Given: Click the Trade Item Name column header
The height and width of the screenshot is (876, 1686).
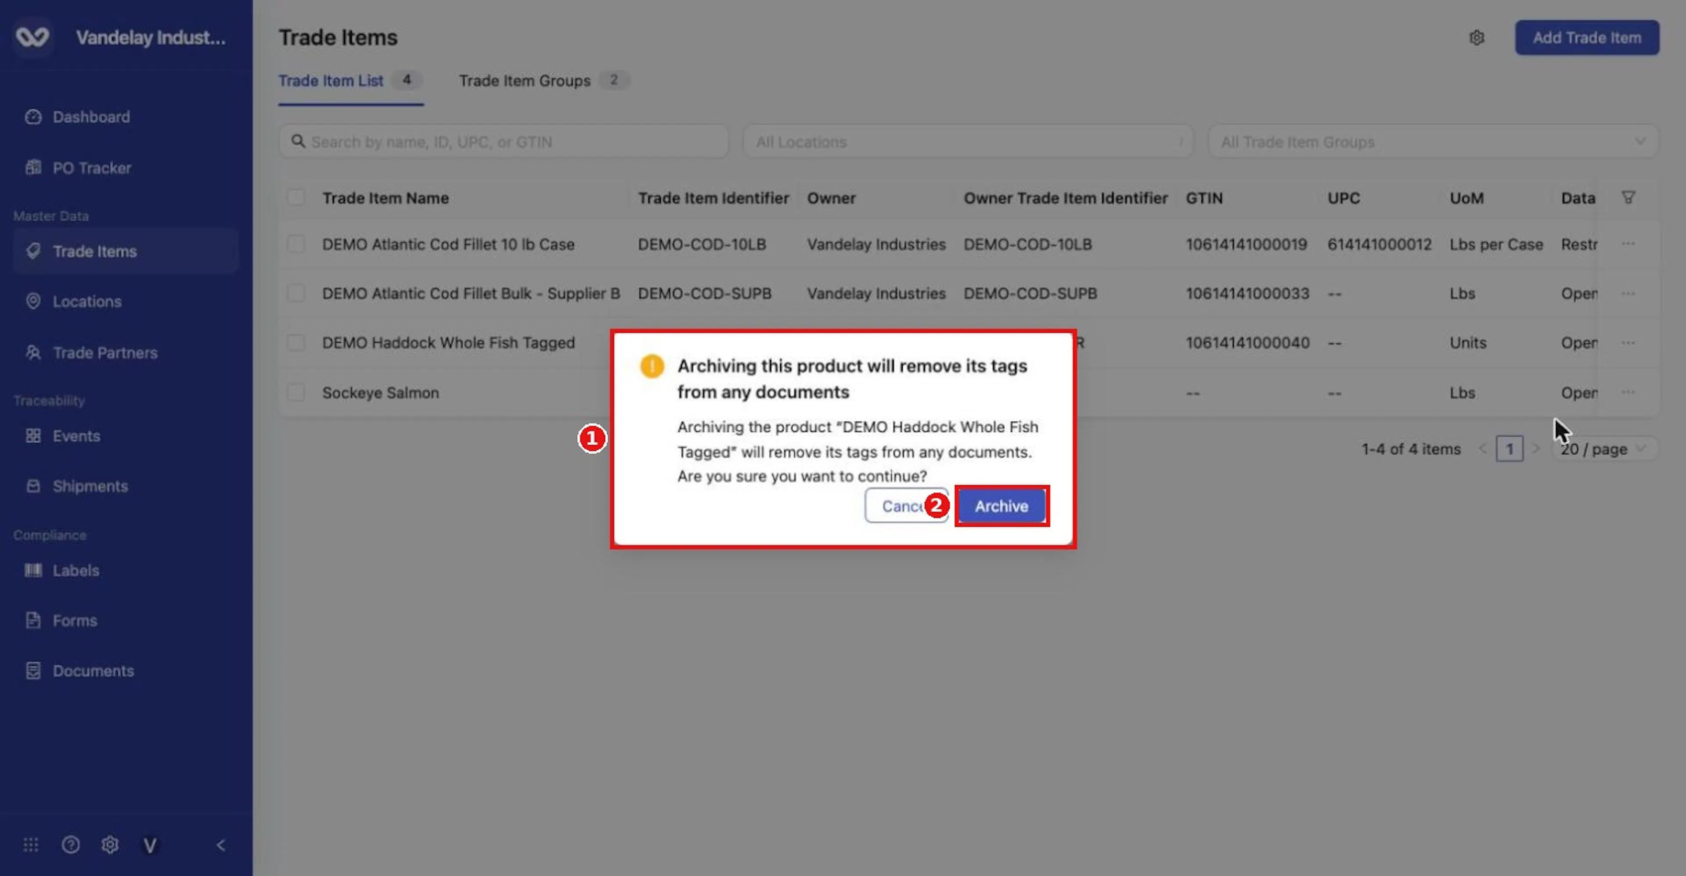Looking at the screenshot, I should [385, 198].
